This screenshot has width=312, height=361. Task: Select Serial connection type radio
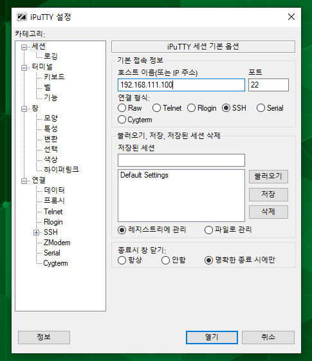[270, 108]
